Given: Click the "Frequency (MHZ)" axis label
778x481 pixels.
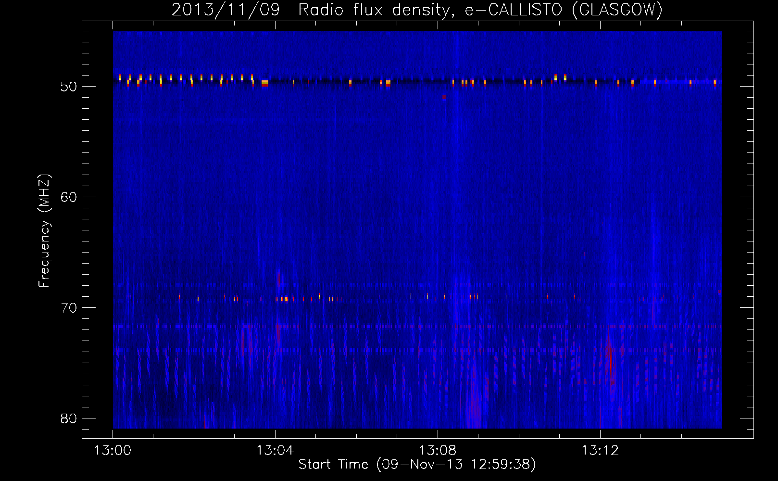Looking at the screenshot, I should pos(44,231).
